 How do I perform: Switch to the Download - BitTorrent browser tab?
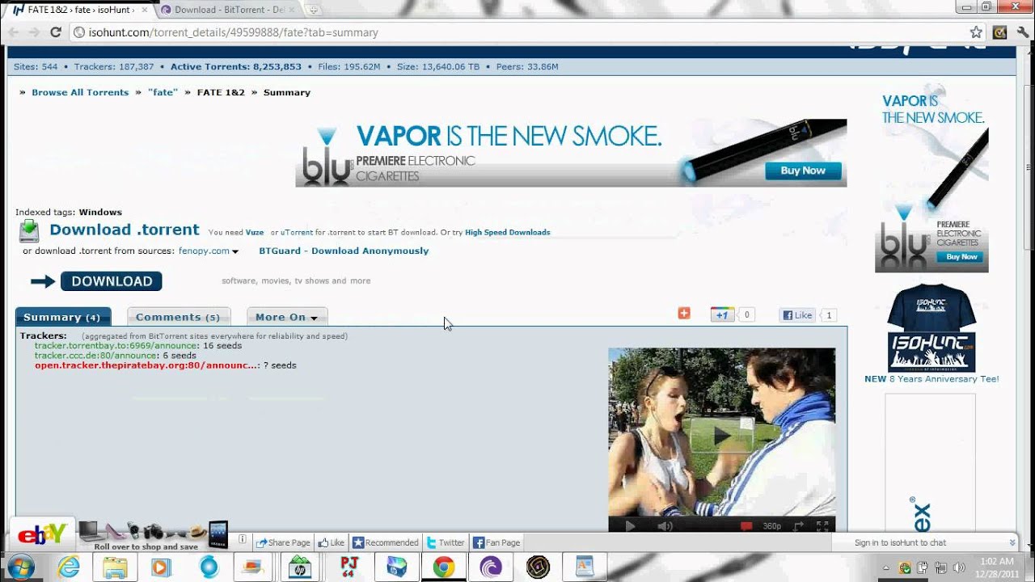pyautogui.click(x=229, y=10)
